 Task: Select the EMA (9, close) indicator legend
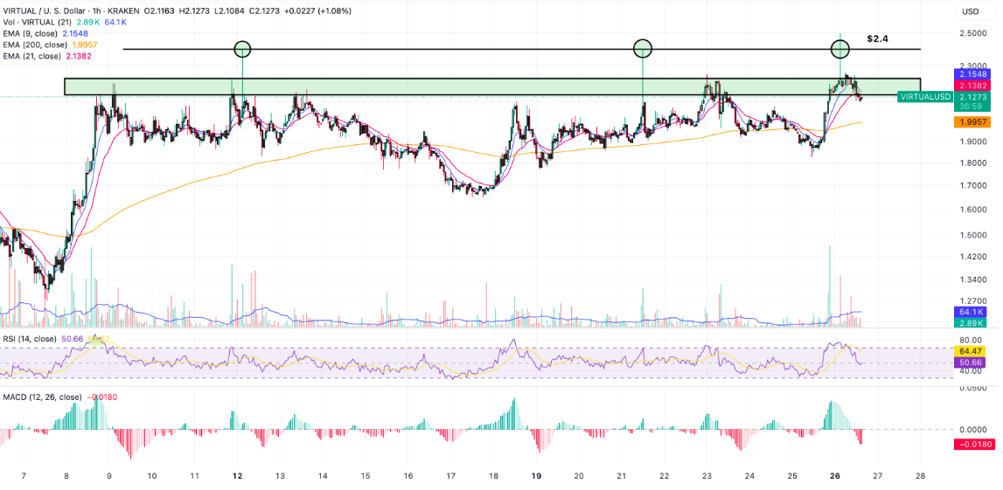(31, 33)
